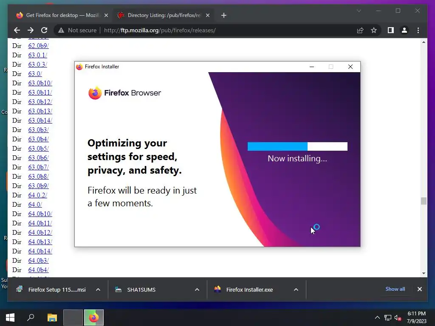Show hidden system tray icons
Screen dimensions: 435x326
point(377,318)
